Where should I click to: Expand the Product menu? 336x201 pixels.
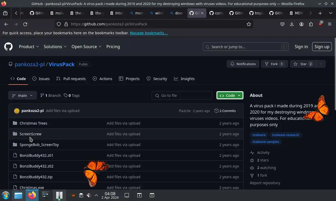[x=29, y=47]
